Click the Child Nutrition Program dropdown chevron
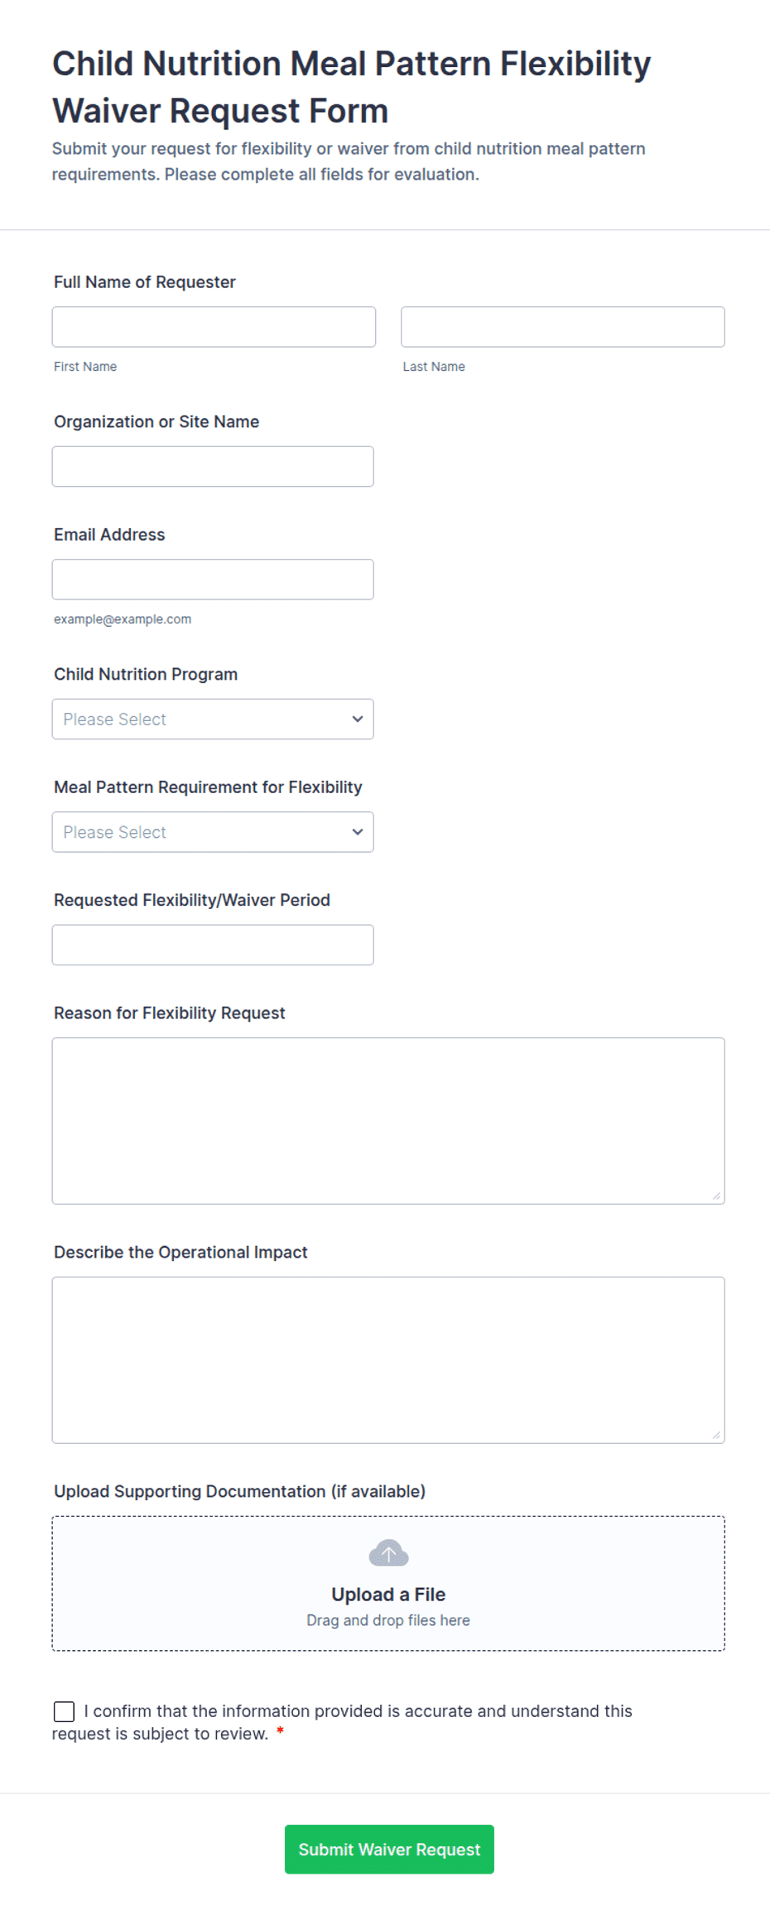The image size is (770, 1915). pyautogui.click(x=358, y=719)
